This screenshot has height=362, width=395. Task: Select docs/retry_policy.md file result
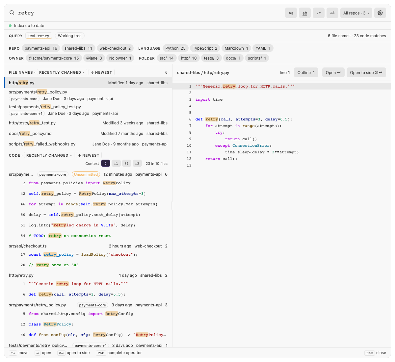pyautogui.click(x=88, y=134)
